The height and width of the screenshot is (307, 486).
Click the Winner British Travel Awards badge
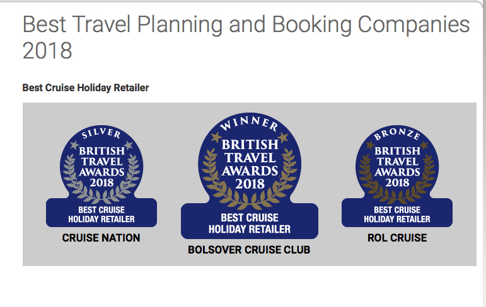pyautogui.click(x=249, y=160)
